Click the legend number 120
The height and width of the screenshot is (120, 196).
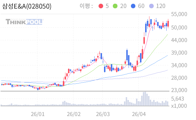click(161, 6)
